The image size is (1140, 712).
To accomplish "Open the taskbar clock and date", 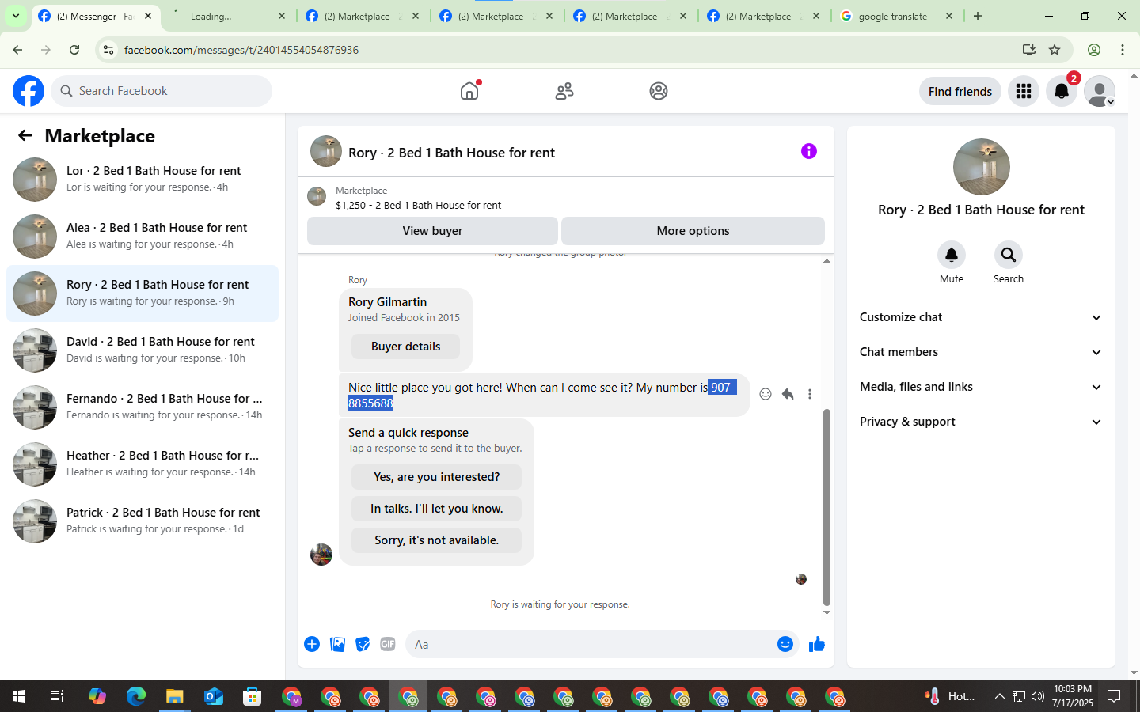I will [1073, 696].
